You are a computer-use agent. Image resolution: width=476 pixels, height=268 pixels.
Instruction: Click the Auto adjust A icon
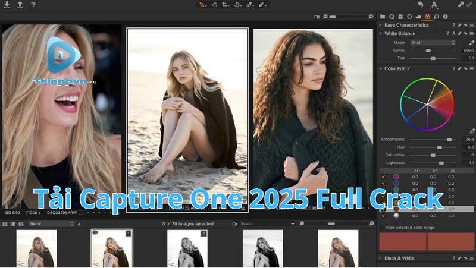coord(434,5)
